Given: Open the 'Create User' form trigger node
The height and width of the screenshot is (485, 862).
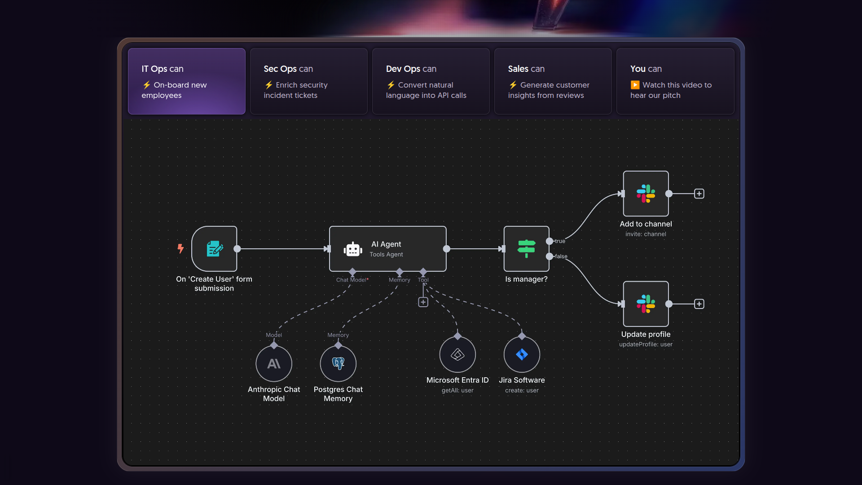Looking at the screenshot, I should click(x=214, y=249).
